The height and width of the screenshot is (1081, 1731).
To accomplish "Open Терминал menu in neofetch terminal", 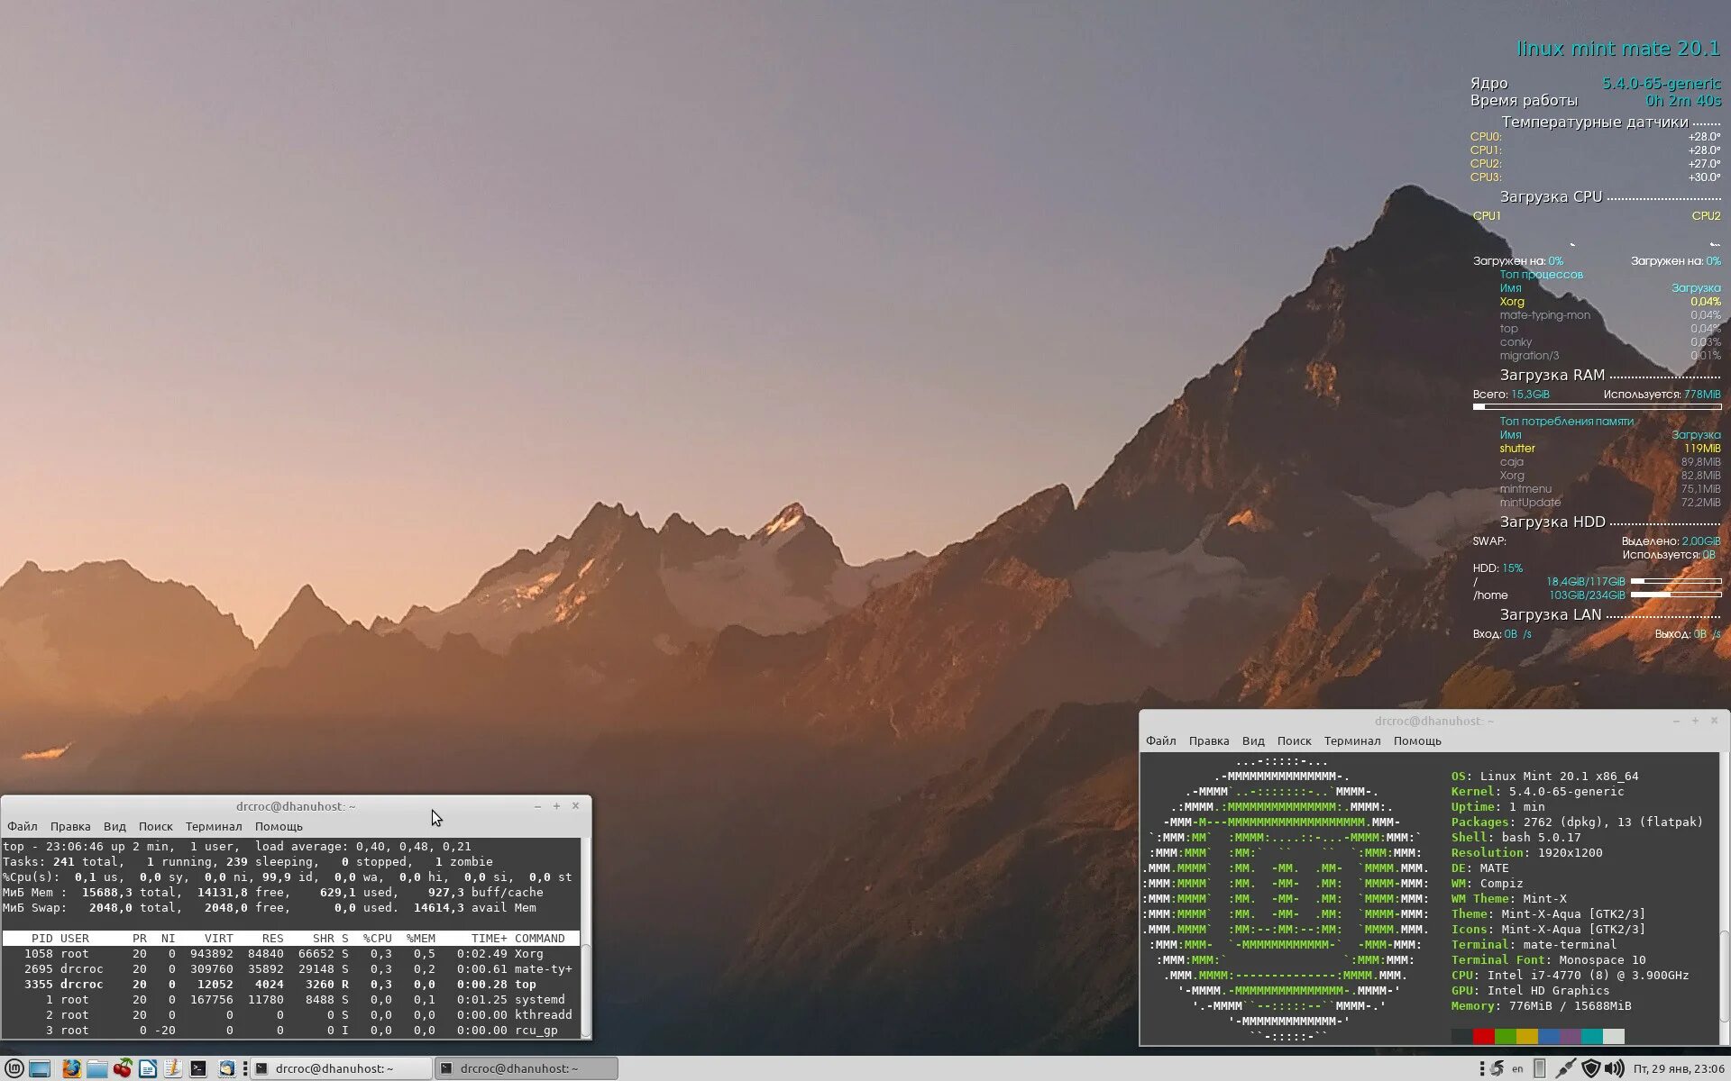I will coord(1351,740).
